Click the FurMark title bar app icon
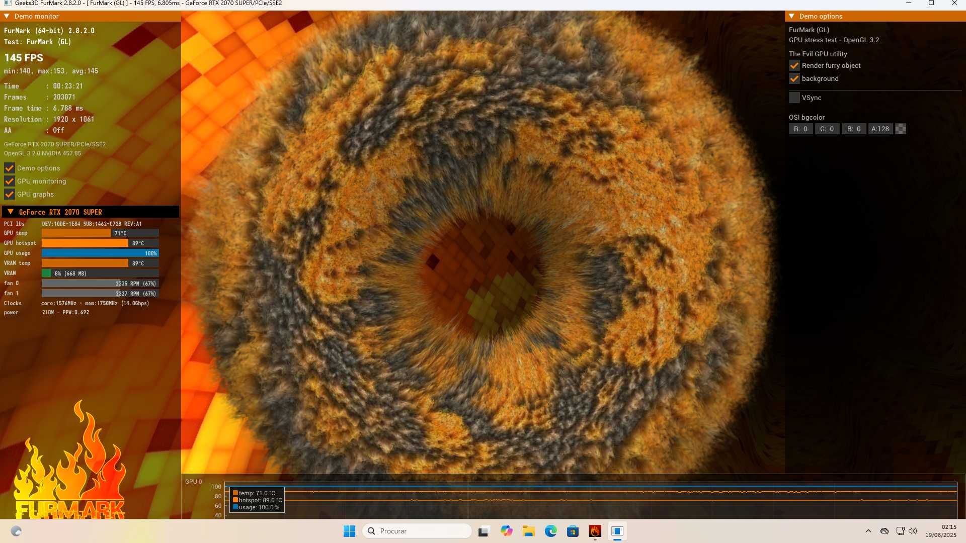 point(8,3)
